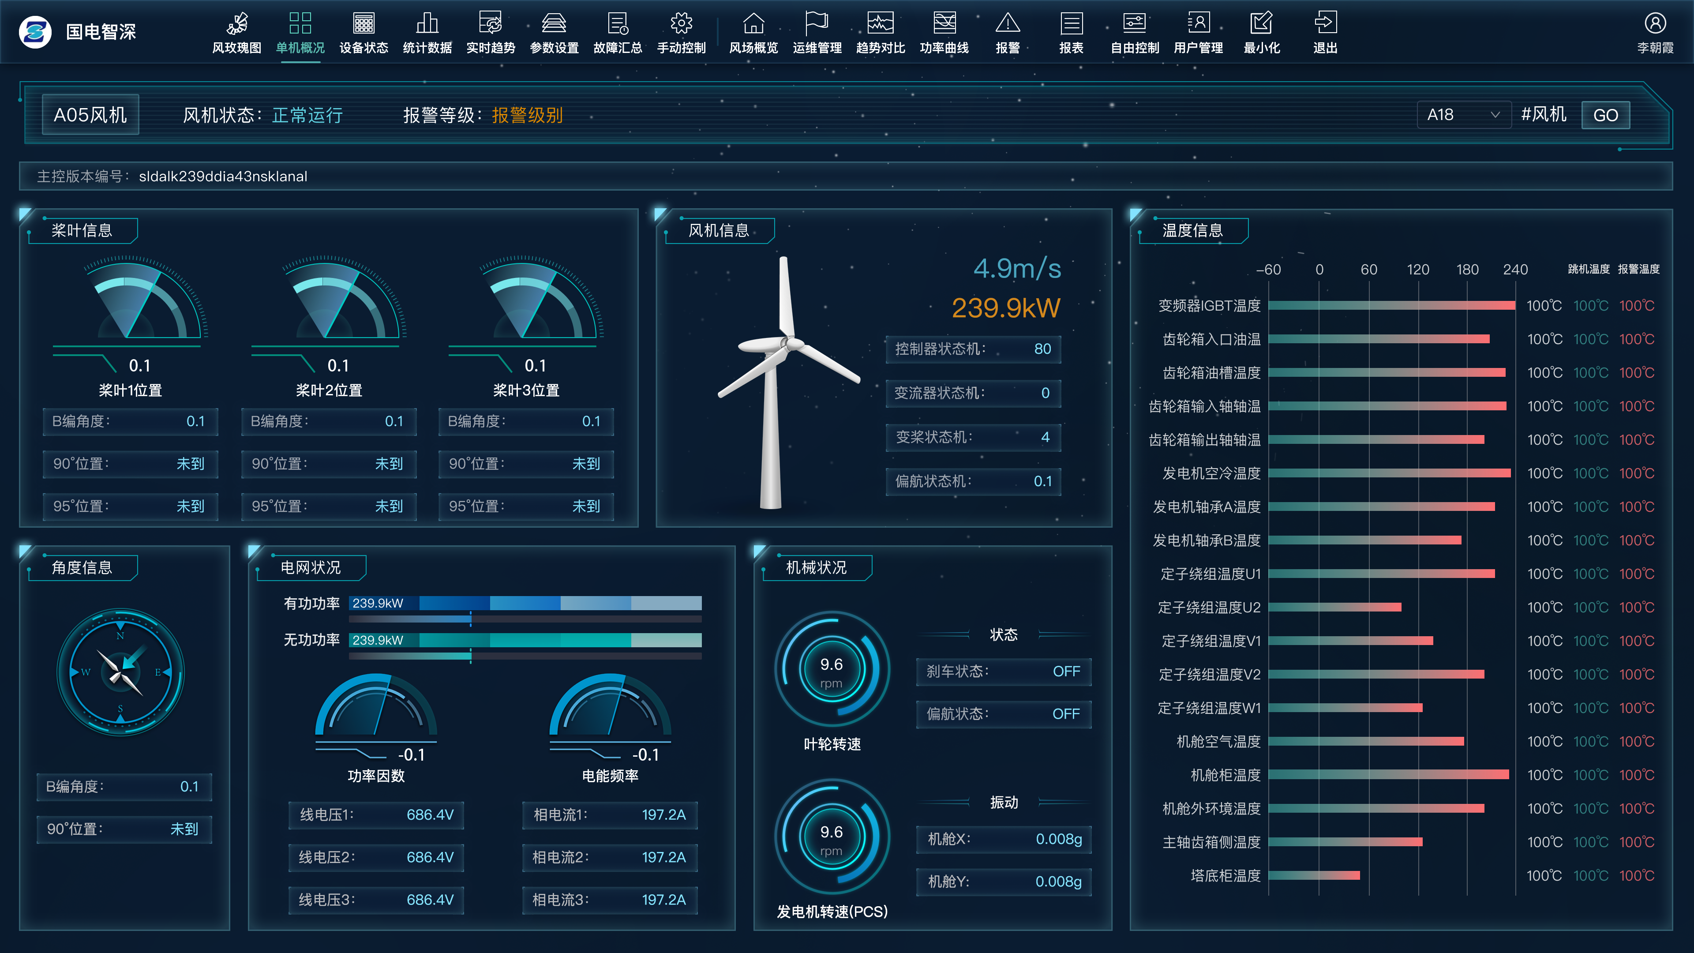
Task: Click the 叶轮转速 rpm dial
Action: 832,670
